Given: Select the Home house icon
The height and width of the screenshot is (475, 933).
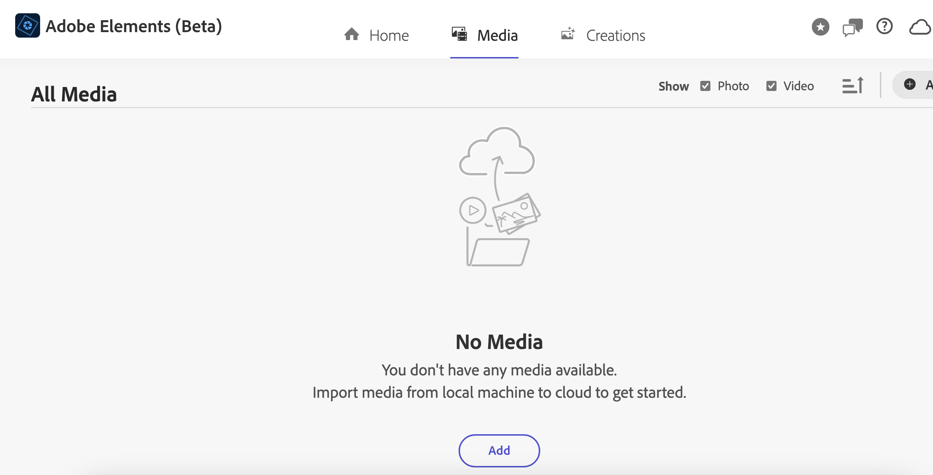Looking at the screenshot, I should pos(351,34).
